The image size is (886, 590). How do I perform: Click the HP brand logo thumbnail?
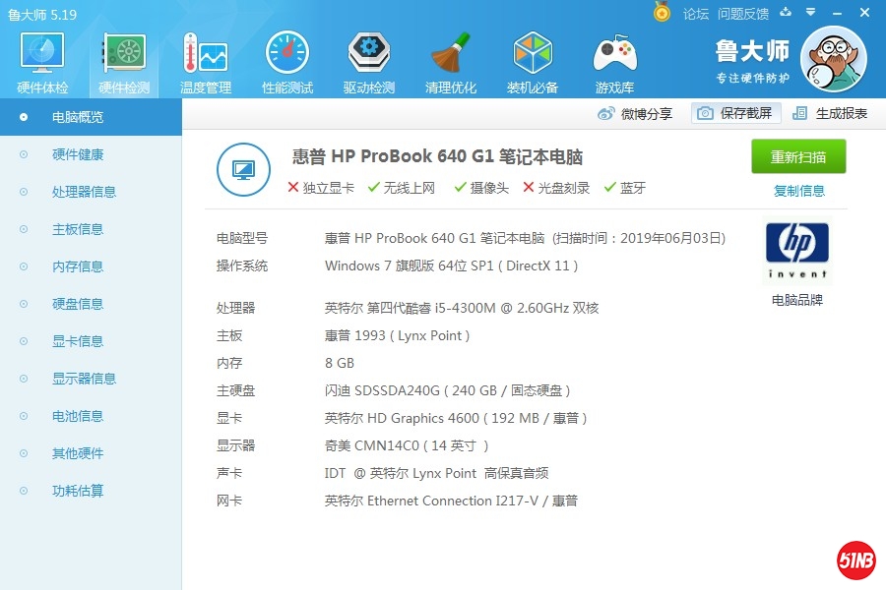(797, 252)
